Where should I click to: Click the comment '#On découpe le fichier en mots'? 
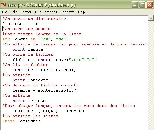[40, 85]
